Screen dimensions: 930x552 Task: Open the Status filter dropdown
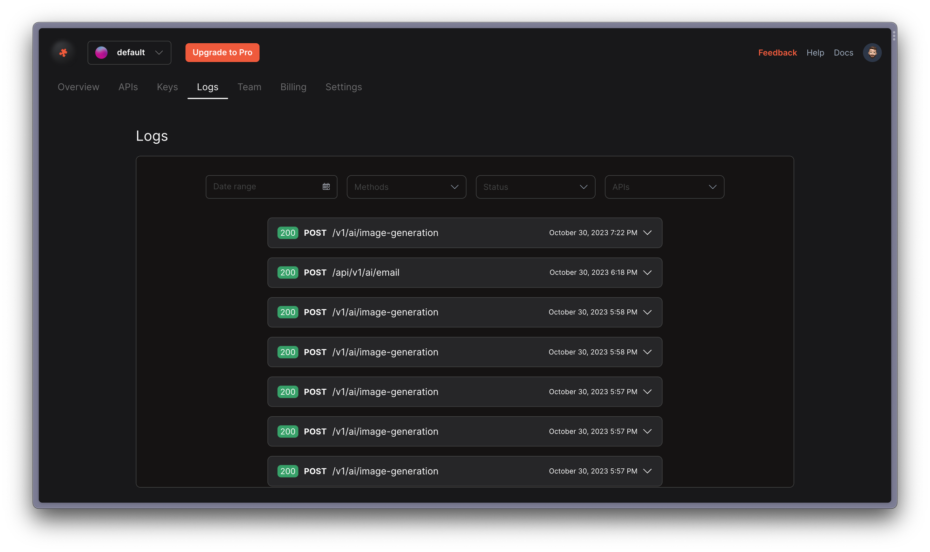pyautogui.click(x=535, y=187)
